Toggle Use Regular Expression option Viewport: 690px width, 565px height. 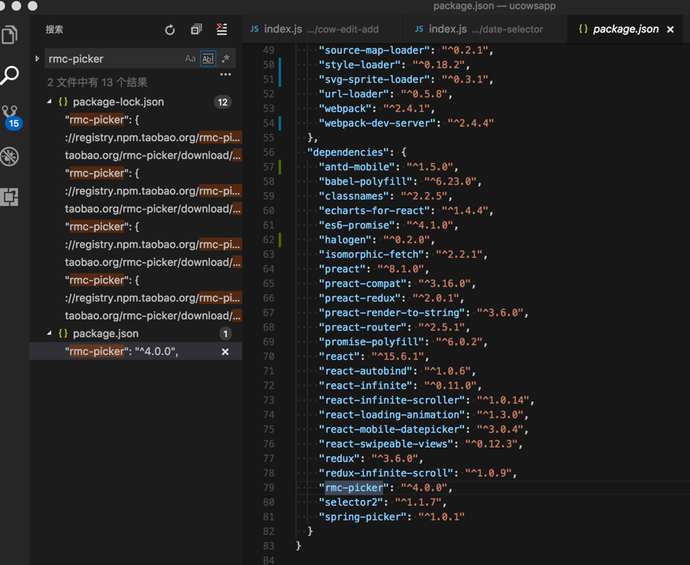pos(226,58)
